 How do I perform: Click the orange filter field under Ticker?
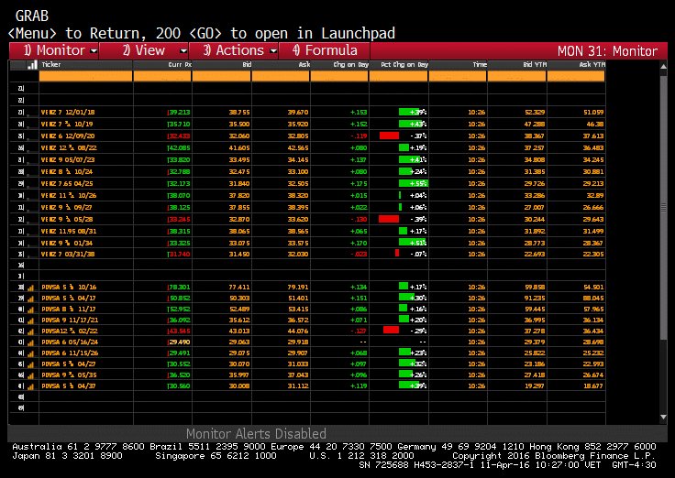coord(85,77)
